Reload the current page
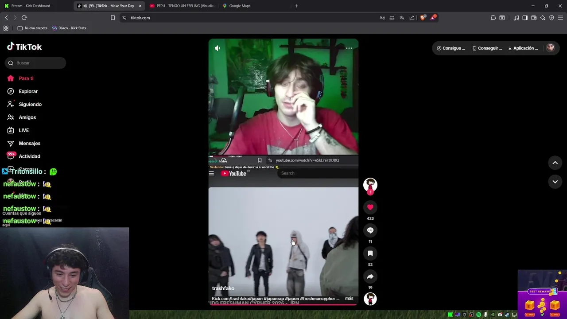 [24, 18]
